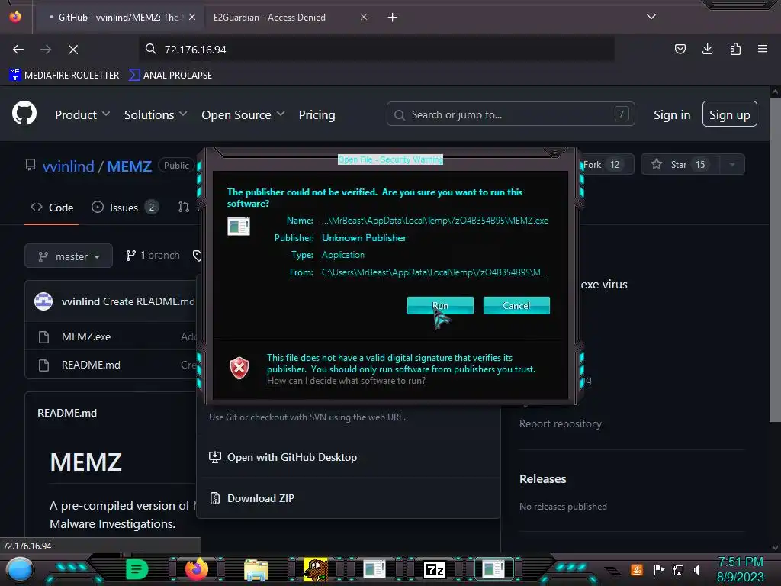This screenshot has height=586, width=781.
Task: Go back with the browser back arrow
Action: (18, 49)
